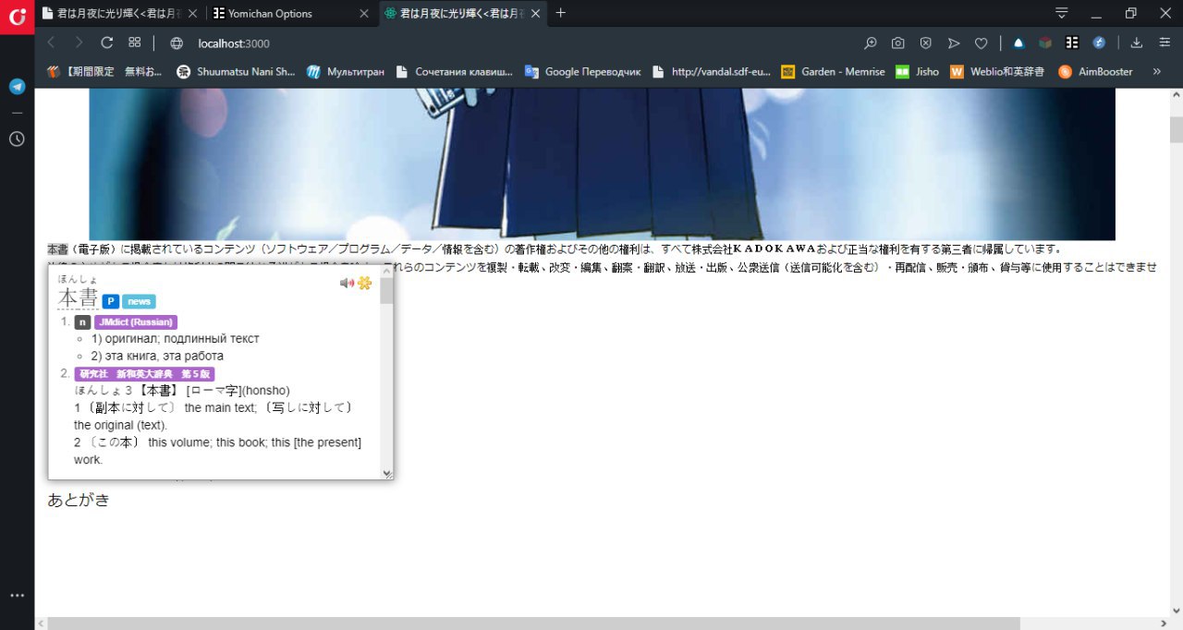Screen dimensions: 1183x630
Task: Close the active localhost tab
Action: click(x=534, y=14)
